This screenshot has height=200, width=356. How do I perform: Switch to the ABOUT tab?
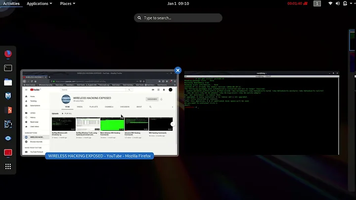click(139, 107)
